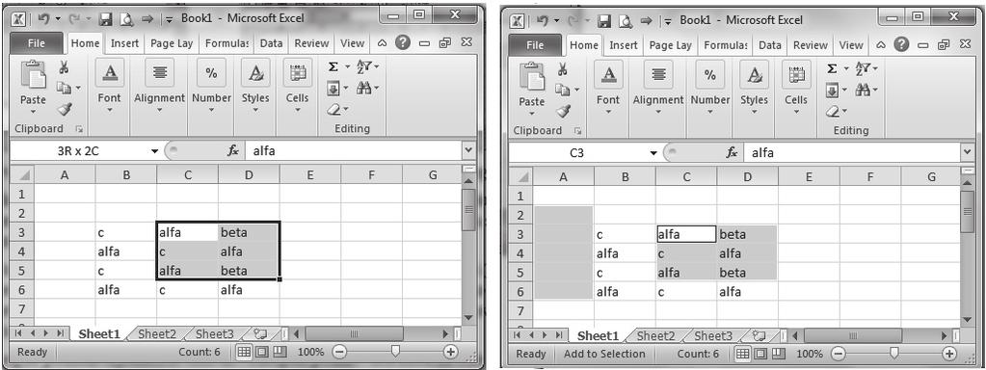Click Sort & Filter icon in right window

[x=863, y=68]
